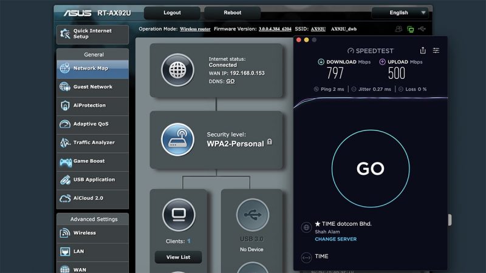The width and height of the screenshot is (486, 273).
Task: Click the guest users status icon in the header
Action: click(399, 29)
